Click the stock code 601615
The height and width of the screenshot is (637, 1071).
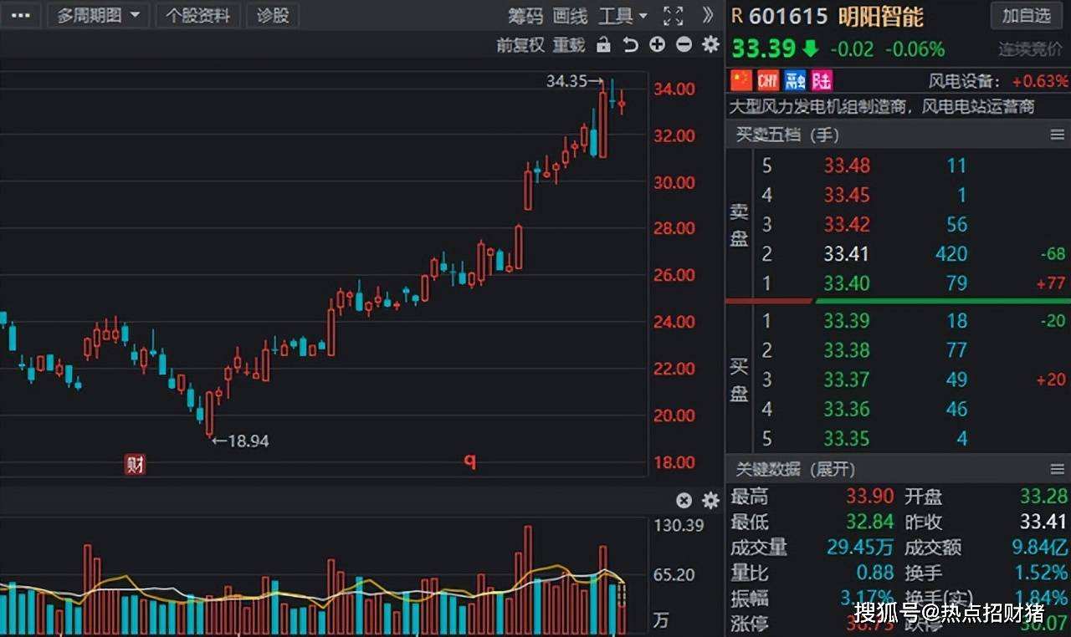[788, 16]
